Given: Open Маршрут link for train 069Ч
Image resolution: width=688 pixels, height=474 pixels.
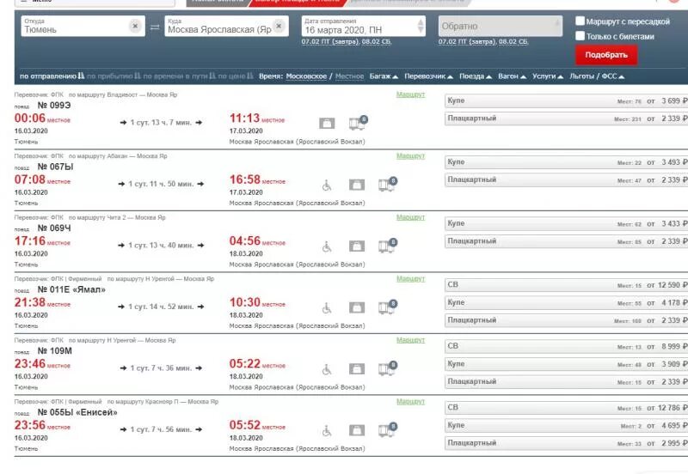Looking at the screenshot, I should pos(411,217).
